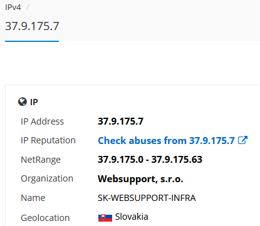Open the IPv4 breadcrumb link

13,8
